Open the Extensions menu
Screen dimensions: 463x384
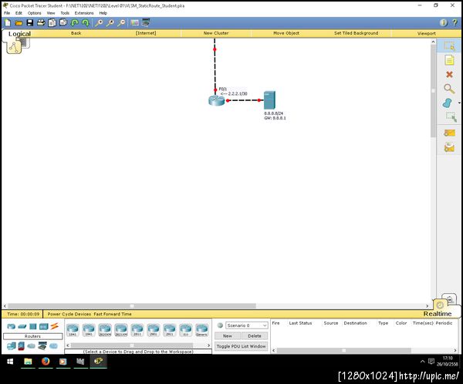coord(84,13)
